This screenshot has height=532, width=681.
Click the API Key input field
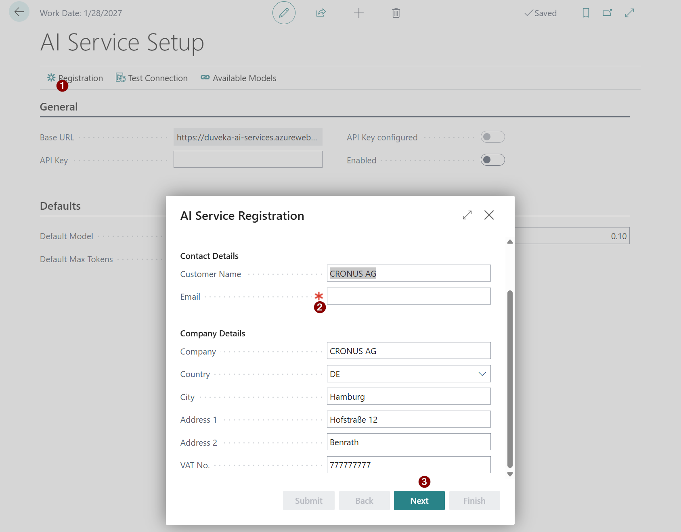pos(248,159)
